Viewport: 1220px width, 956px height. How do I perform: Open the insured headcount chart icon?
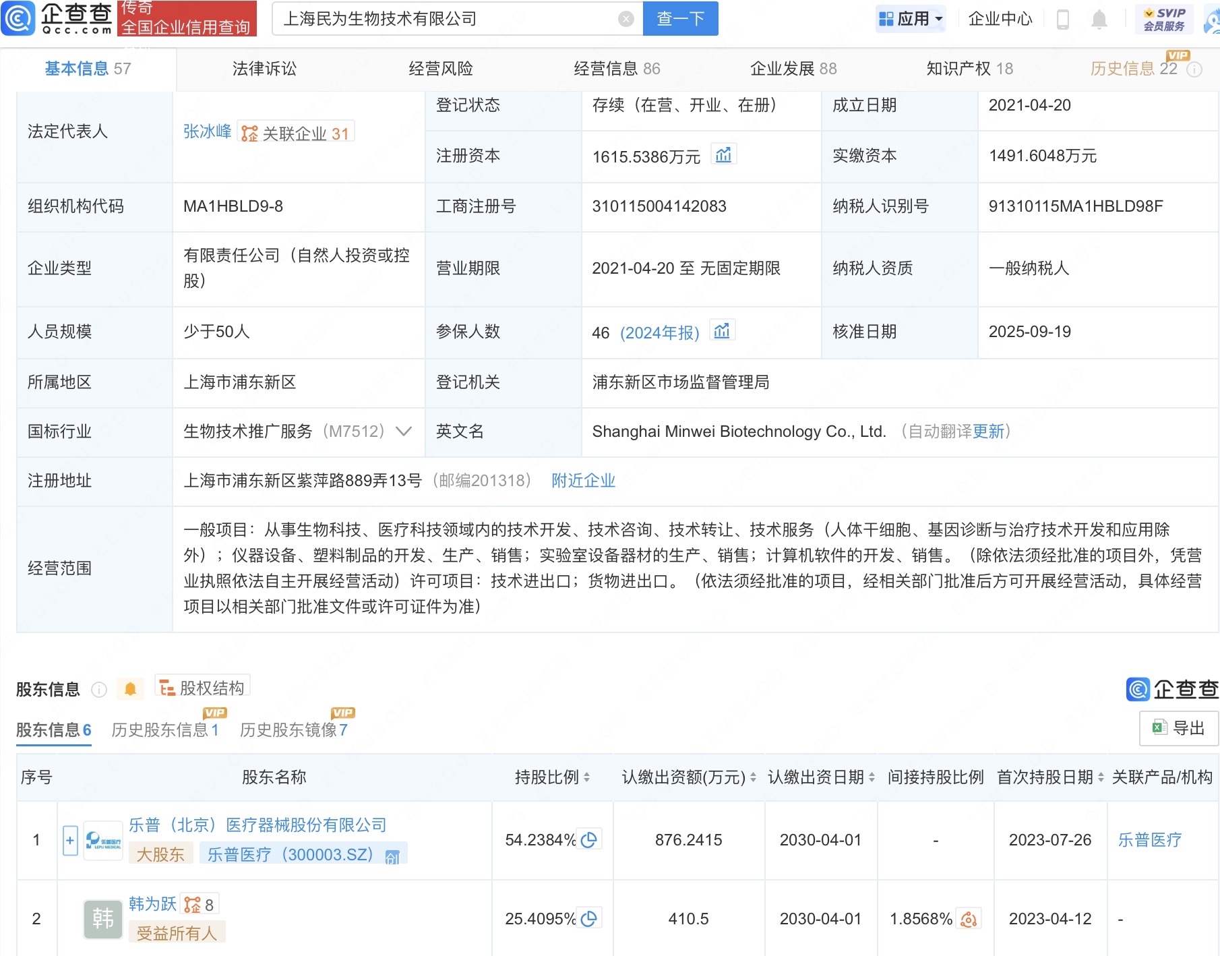pos(722,331)
